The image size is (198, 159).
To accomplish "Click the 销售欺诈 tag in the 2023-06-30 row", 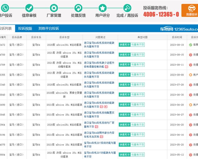I will click(x=124, y=95).
